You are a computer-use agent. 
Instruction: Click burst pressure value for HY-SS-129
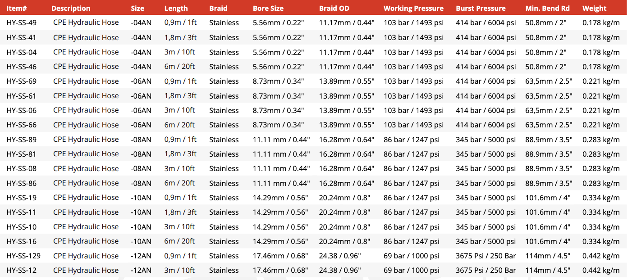pyautogui.click(x=486, y=256)
